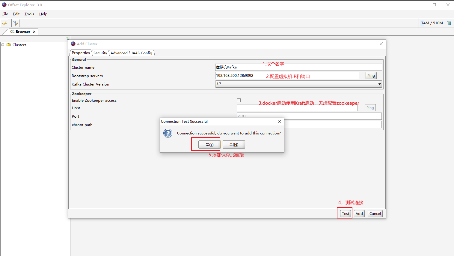
Task: Cancel the Add Cluster dialog
Action: click(375, 214)
